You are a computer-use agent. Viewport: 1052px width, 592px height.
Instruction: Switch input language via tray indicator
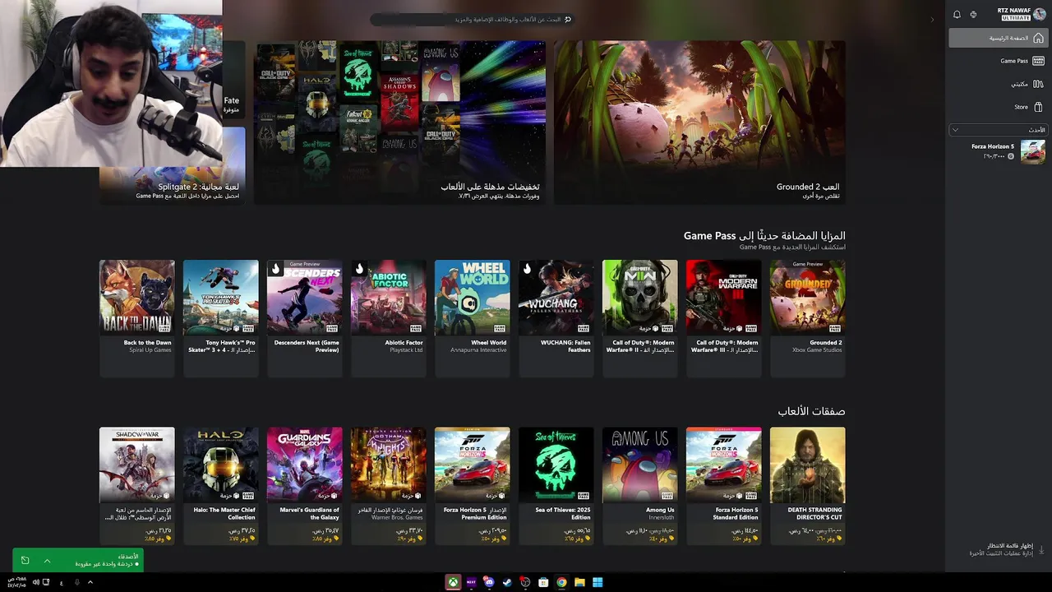click(61, 582)
